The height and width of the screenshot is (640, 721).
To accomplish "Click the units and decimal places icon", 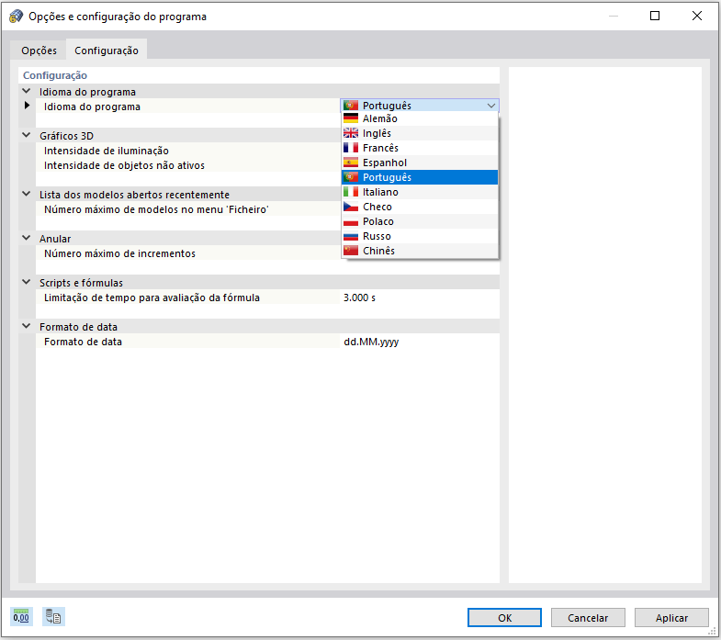I will (x=21, y=616).
